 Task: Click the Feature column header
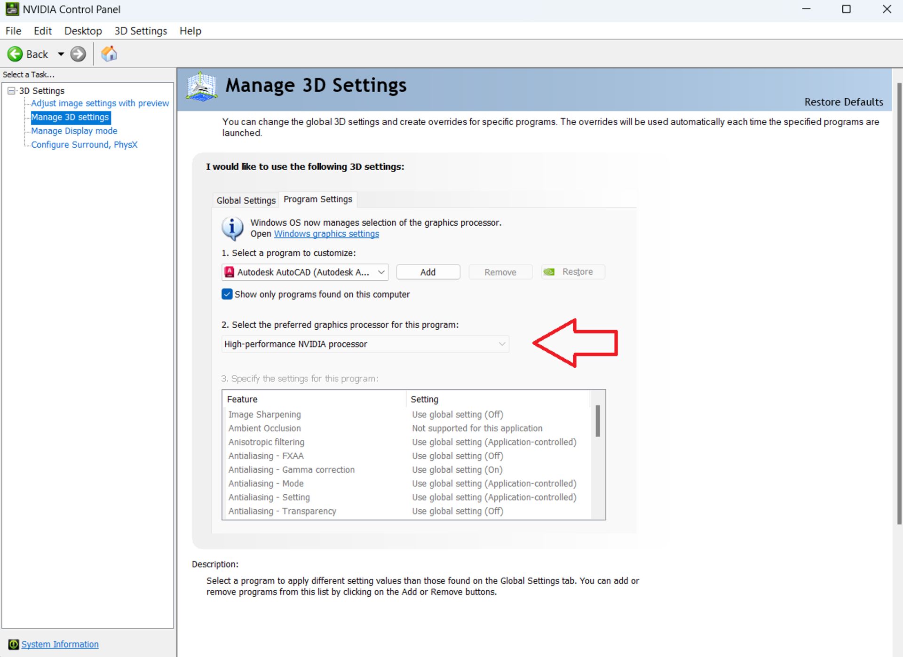click(x=314, y=399)
